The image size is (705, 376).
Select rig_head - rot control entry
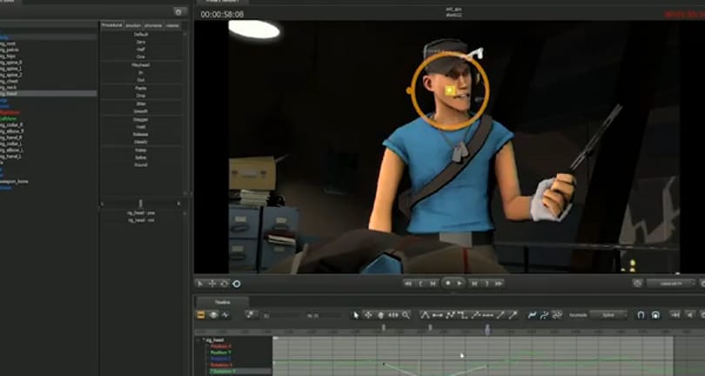[141, 220]
